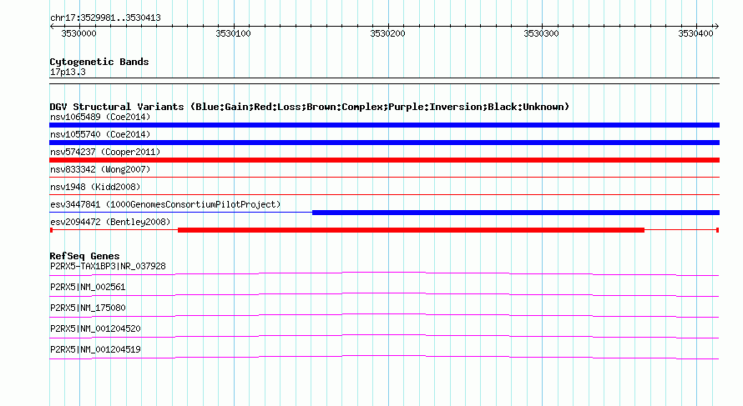Click the 17p13.3 cytogenetic band bar

click(384, 81)
